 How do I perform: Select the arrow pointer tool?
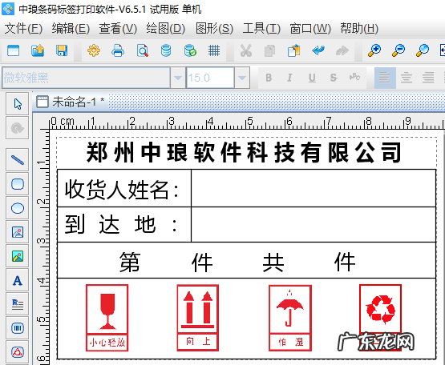pos(18,104)
